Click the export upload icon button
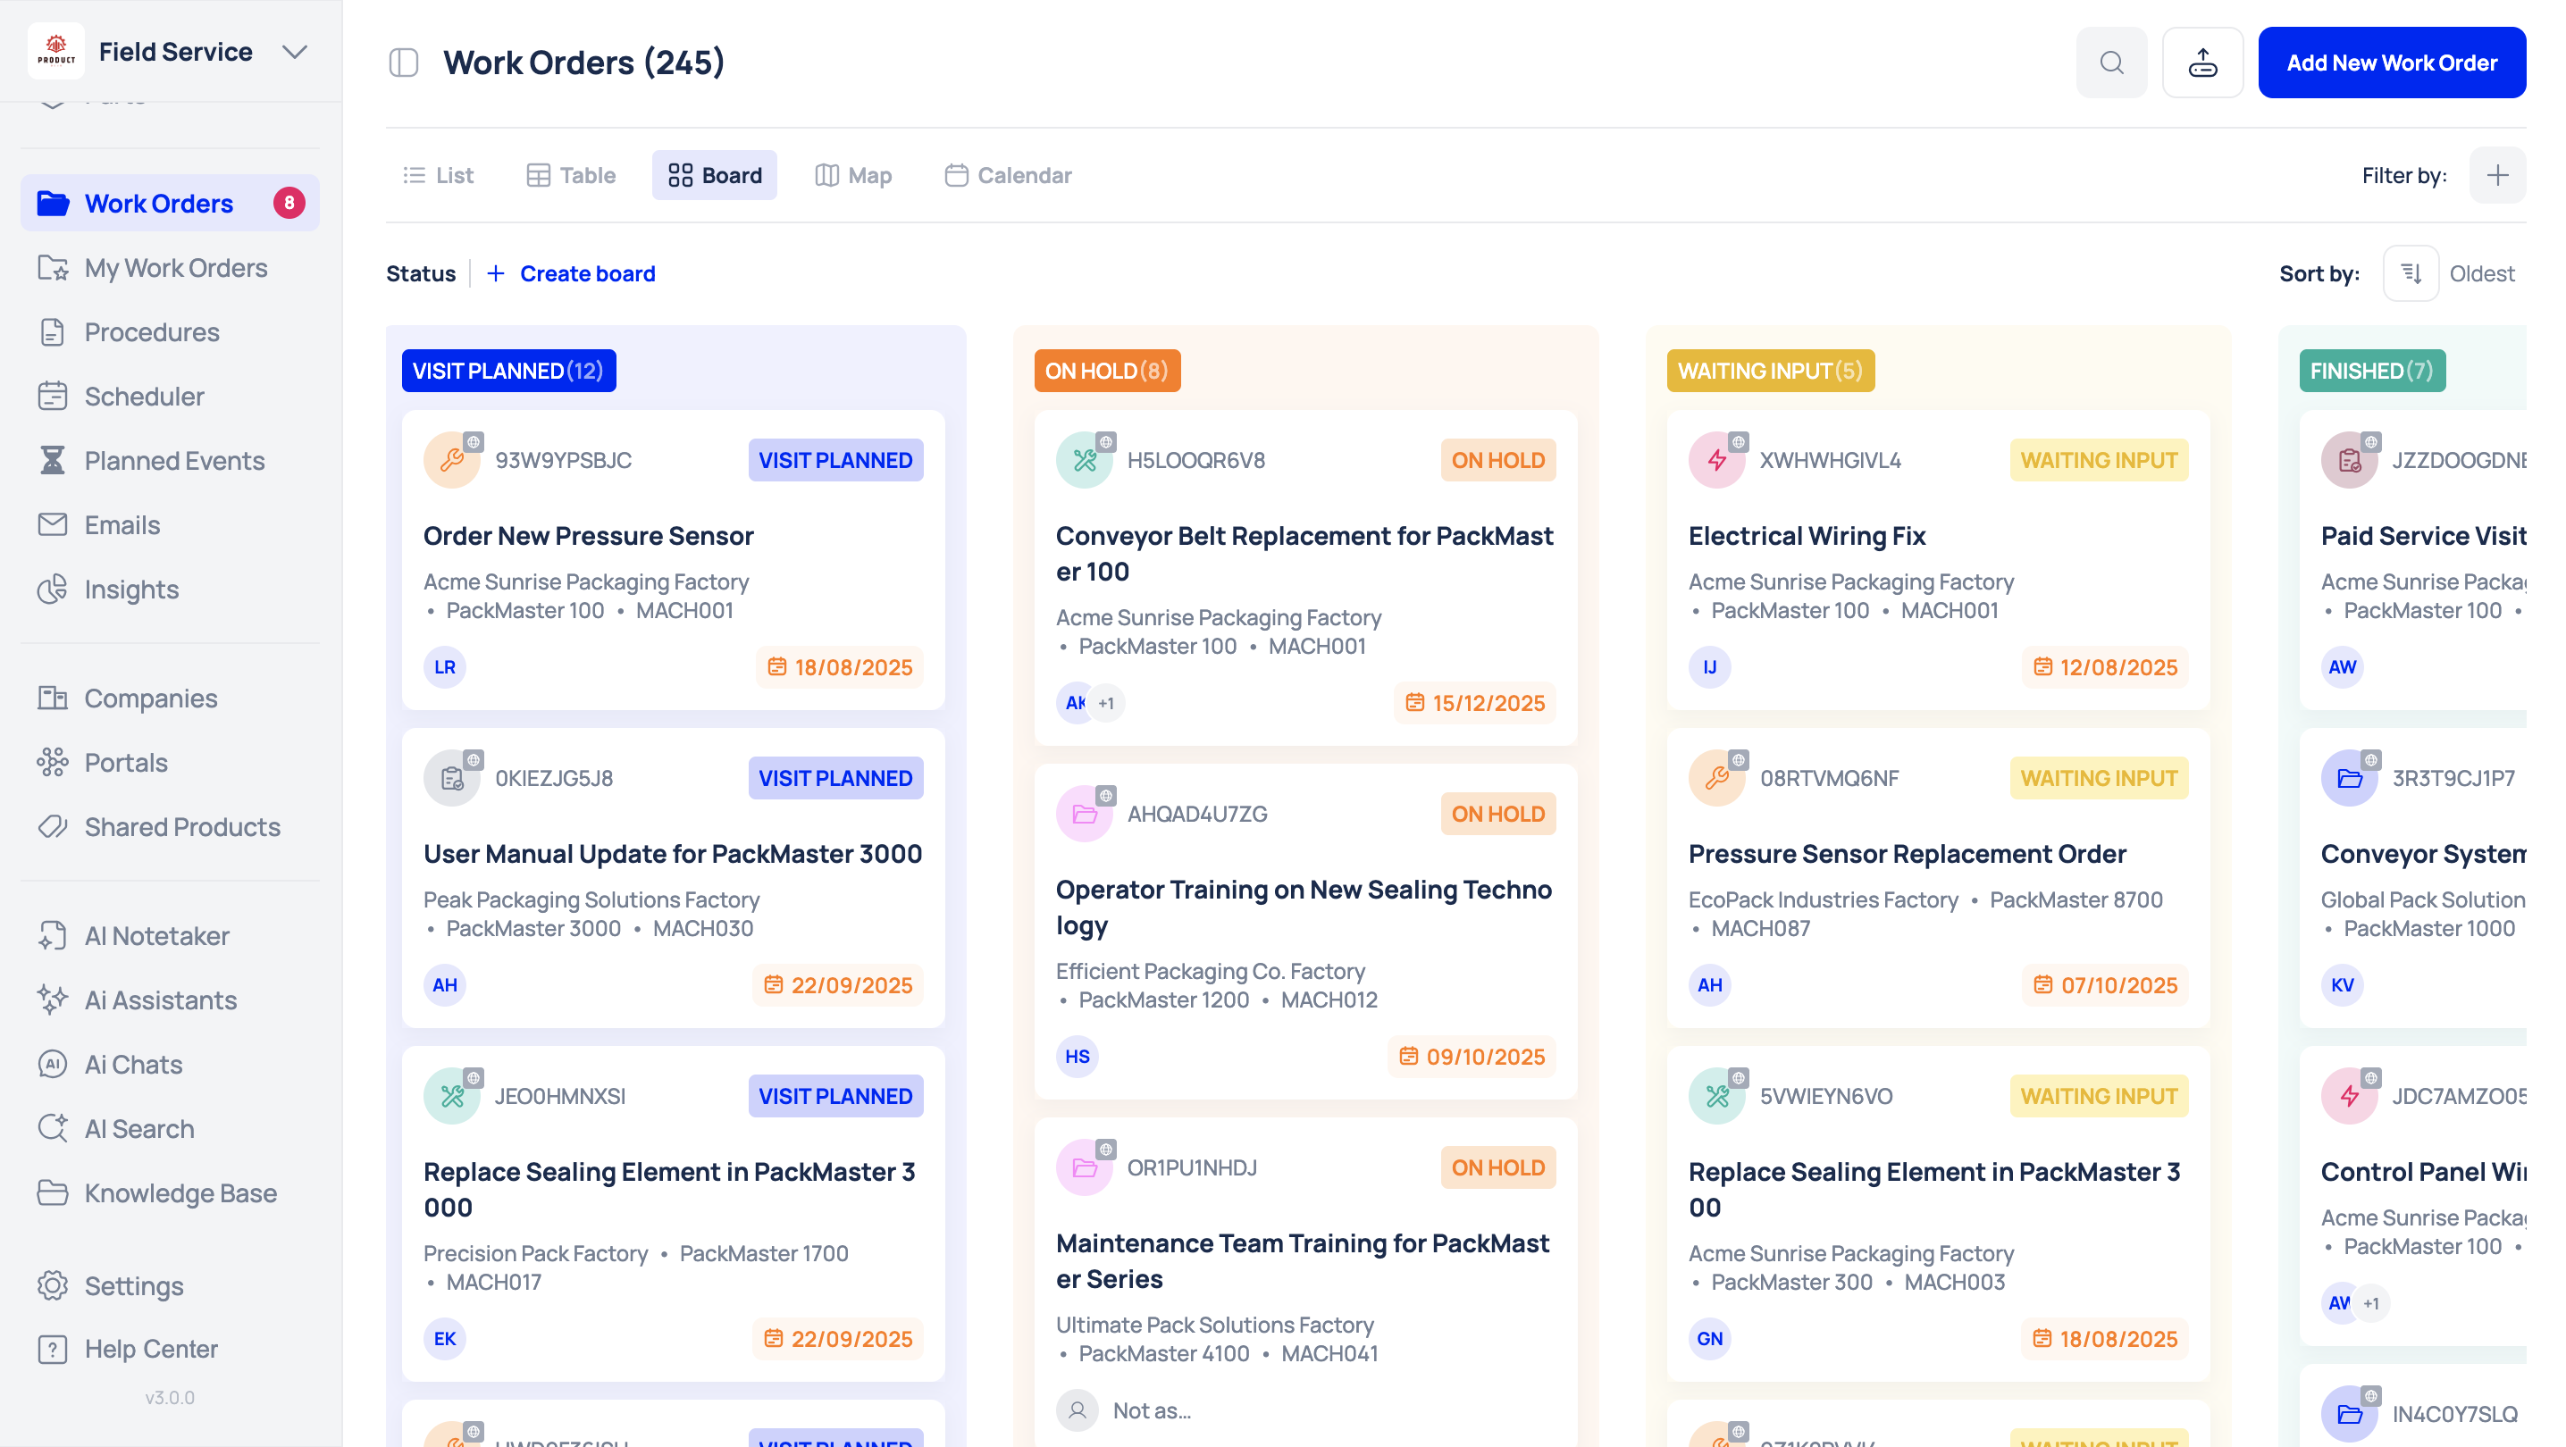Viewport: 2566px width, 1447px height. click(2201, 63)
